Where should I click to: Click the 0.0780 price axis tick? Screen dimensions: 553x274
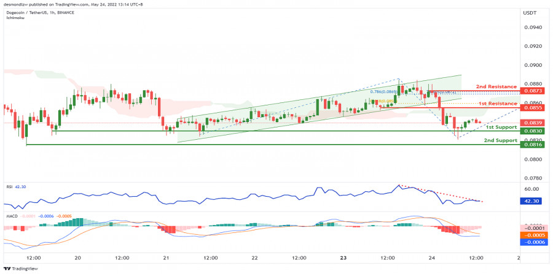click(533, 178)
